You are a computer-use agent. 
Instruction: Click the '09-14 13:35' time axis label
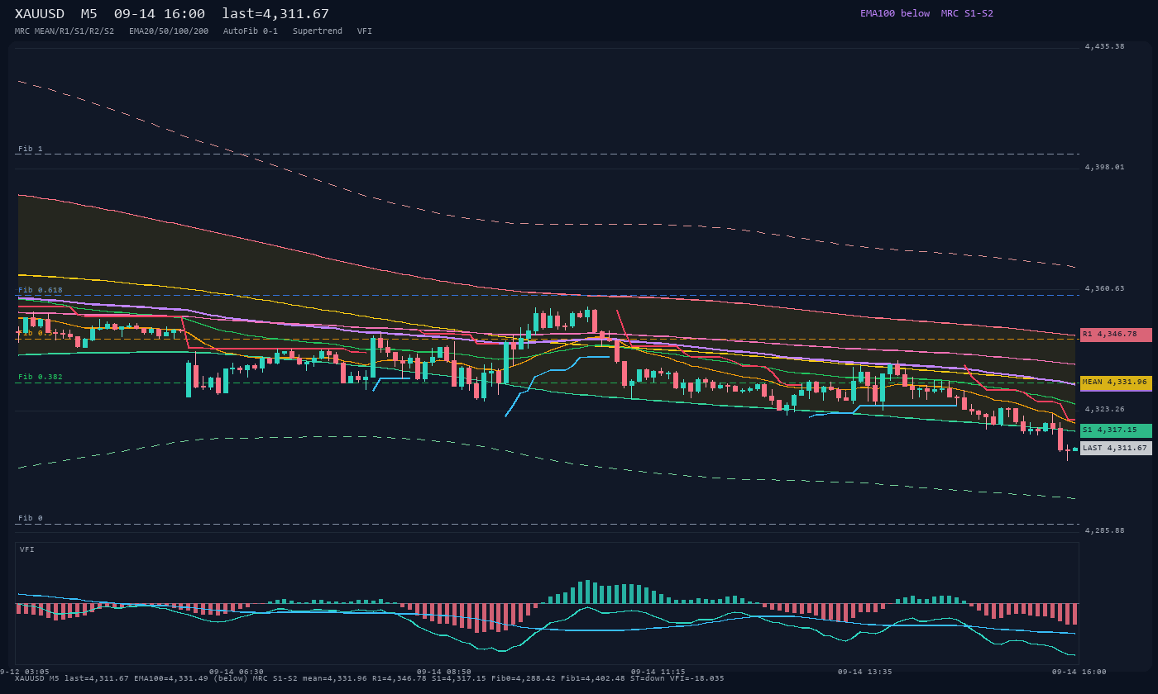[864, 672]
